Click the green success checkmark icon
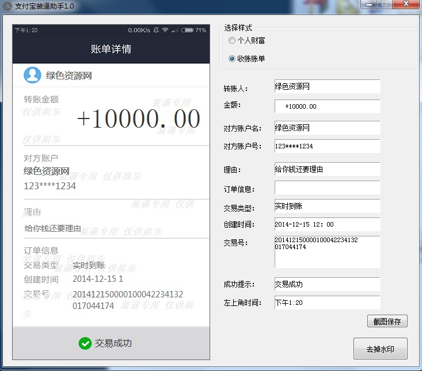The image size is (422, 371). point(85,343)
